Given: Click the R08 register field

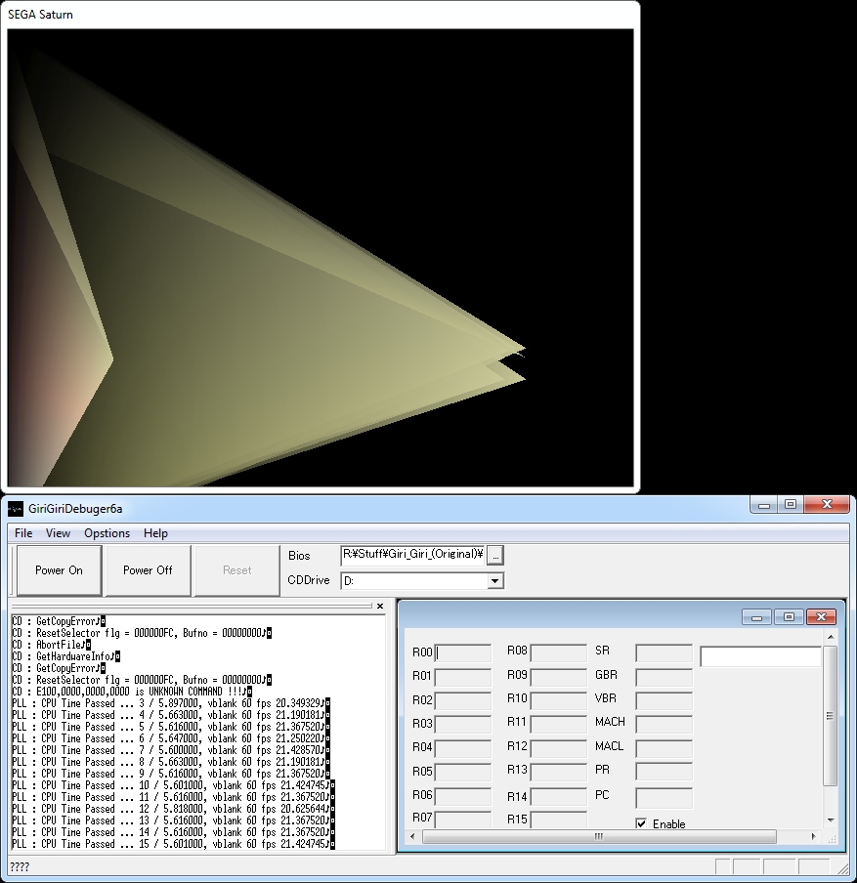Looking at the screenshot, I should click(558, 652).
